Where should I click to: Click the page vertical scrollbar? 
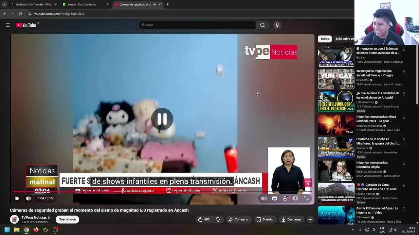pyautogui.click(x=417, y=75)
